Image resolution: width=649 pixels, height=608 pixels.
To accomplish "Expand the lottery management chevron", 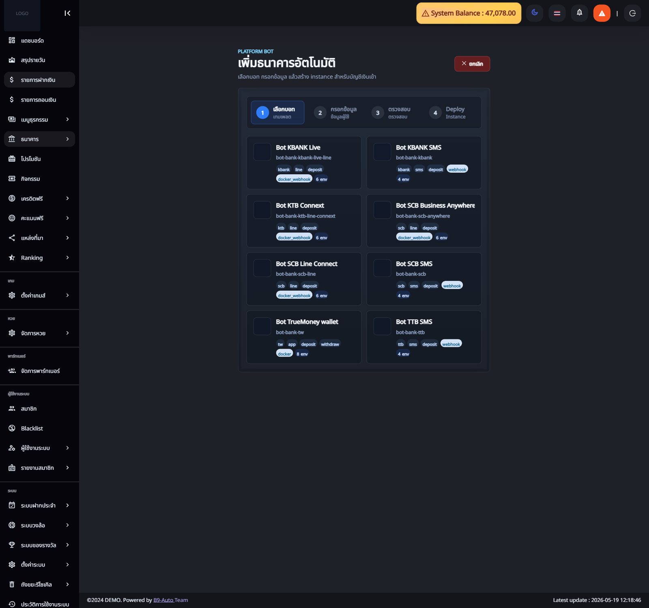I will [67, 333].
